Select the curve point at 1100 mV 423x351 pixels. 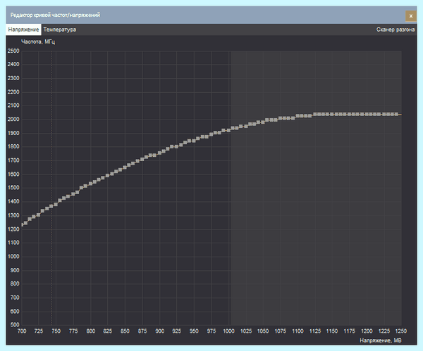coord(298,116)
